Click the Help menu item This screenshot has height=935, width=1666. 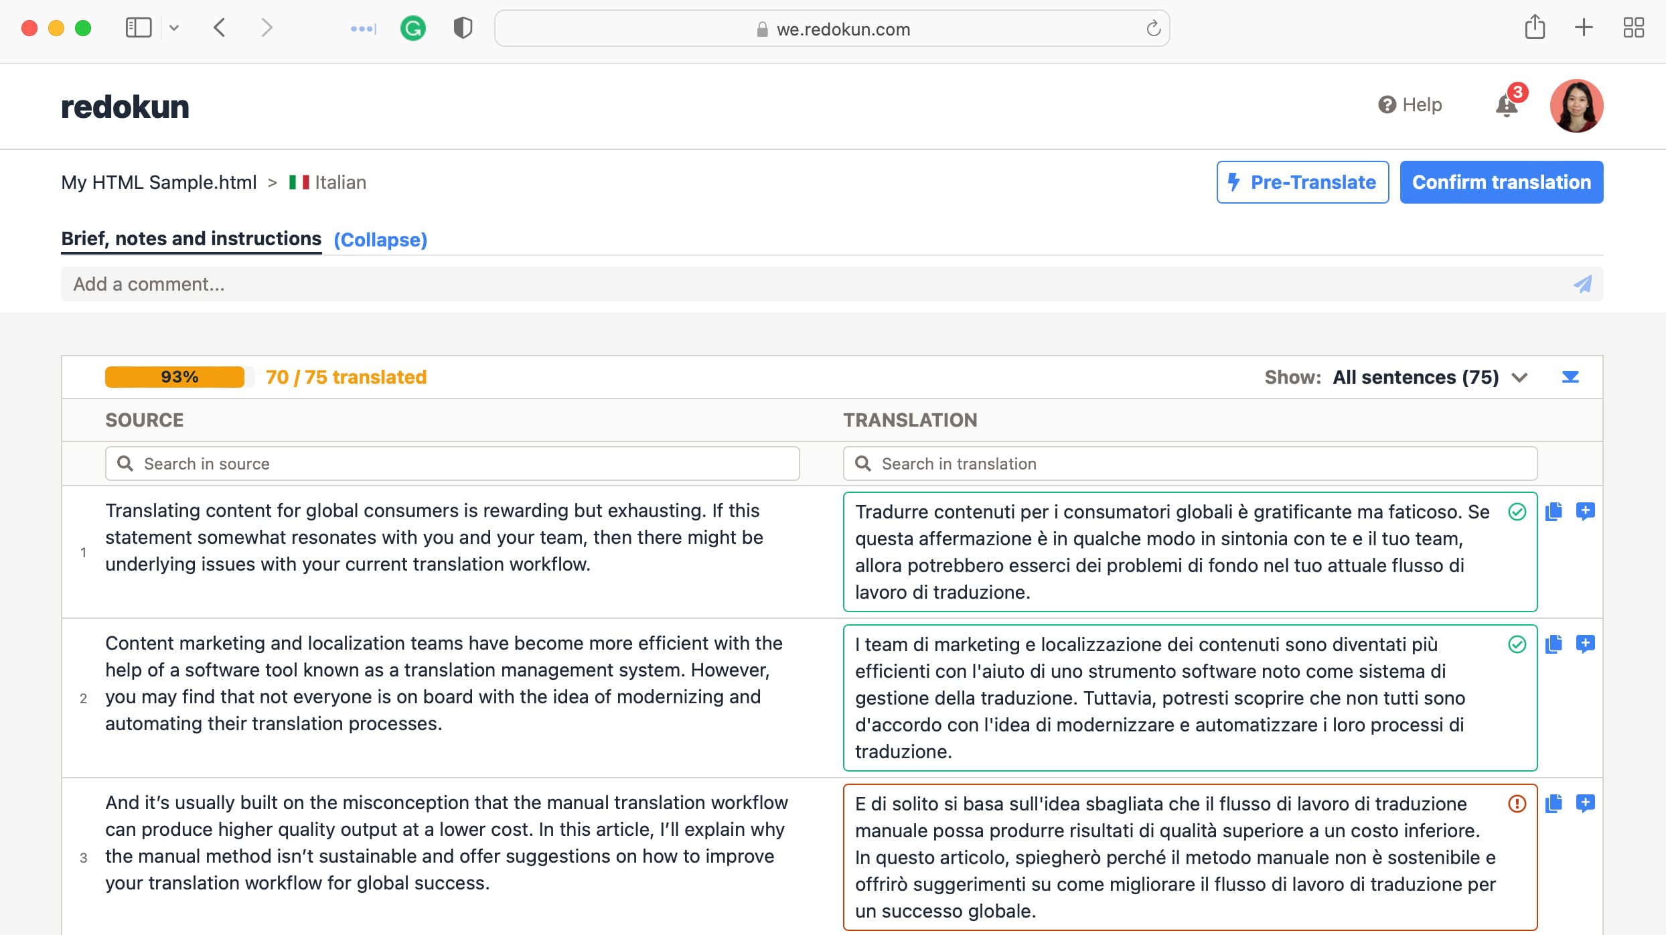pos(1412,104)
